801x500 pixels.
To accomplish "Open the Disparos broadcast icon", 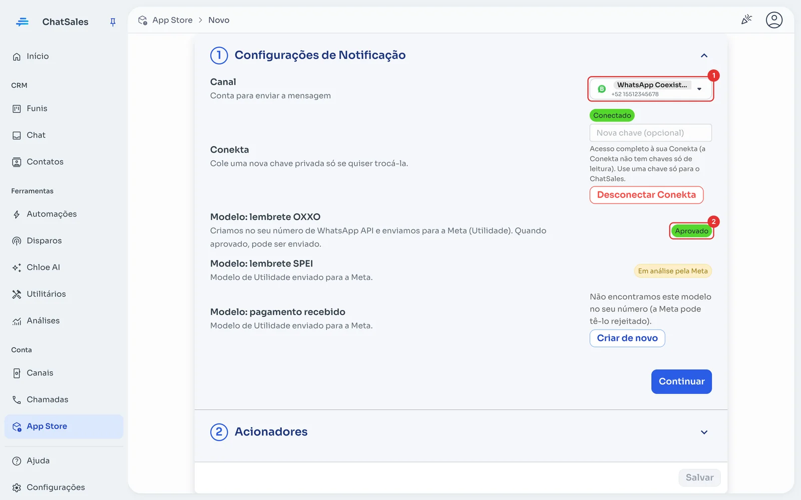I will click(17, 241).
